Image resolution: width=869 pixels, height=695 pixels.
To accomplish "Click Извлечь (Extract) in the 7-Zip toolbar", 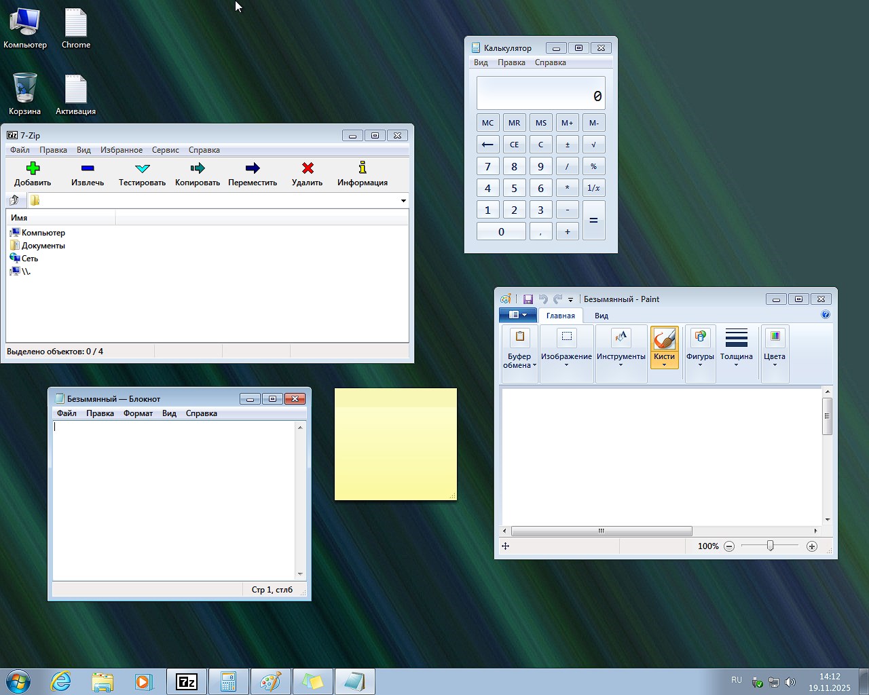I will (87, 174).
